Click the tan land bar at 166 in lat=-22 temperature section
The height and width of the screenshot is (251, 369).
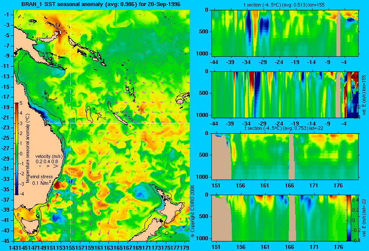[292, 157]
